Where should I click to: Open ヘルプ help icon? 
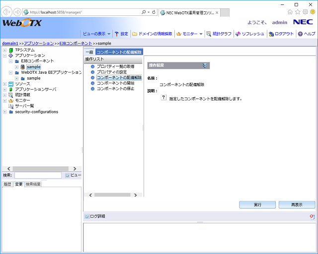tap(300, 34)
